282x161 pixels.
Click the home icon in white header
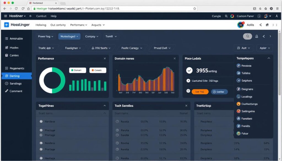pos(267,25)
